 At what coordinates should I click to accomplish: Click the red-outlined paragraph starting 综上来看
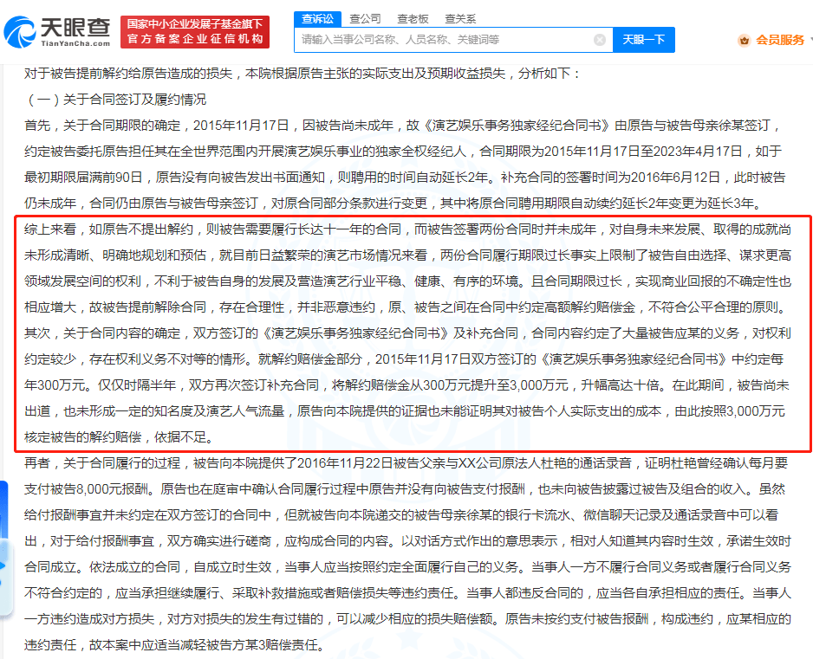407,268
